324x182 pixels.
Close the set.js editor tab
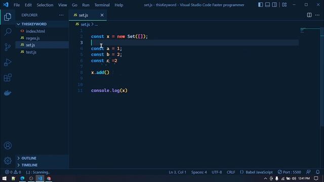pos(102,15)
